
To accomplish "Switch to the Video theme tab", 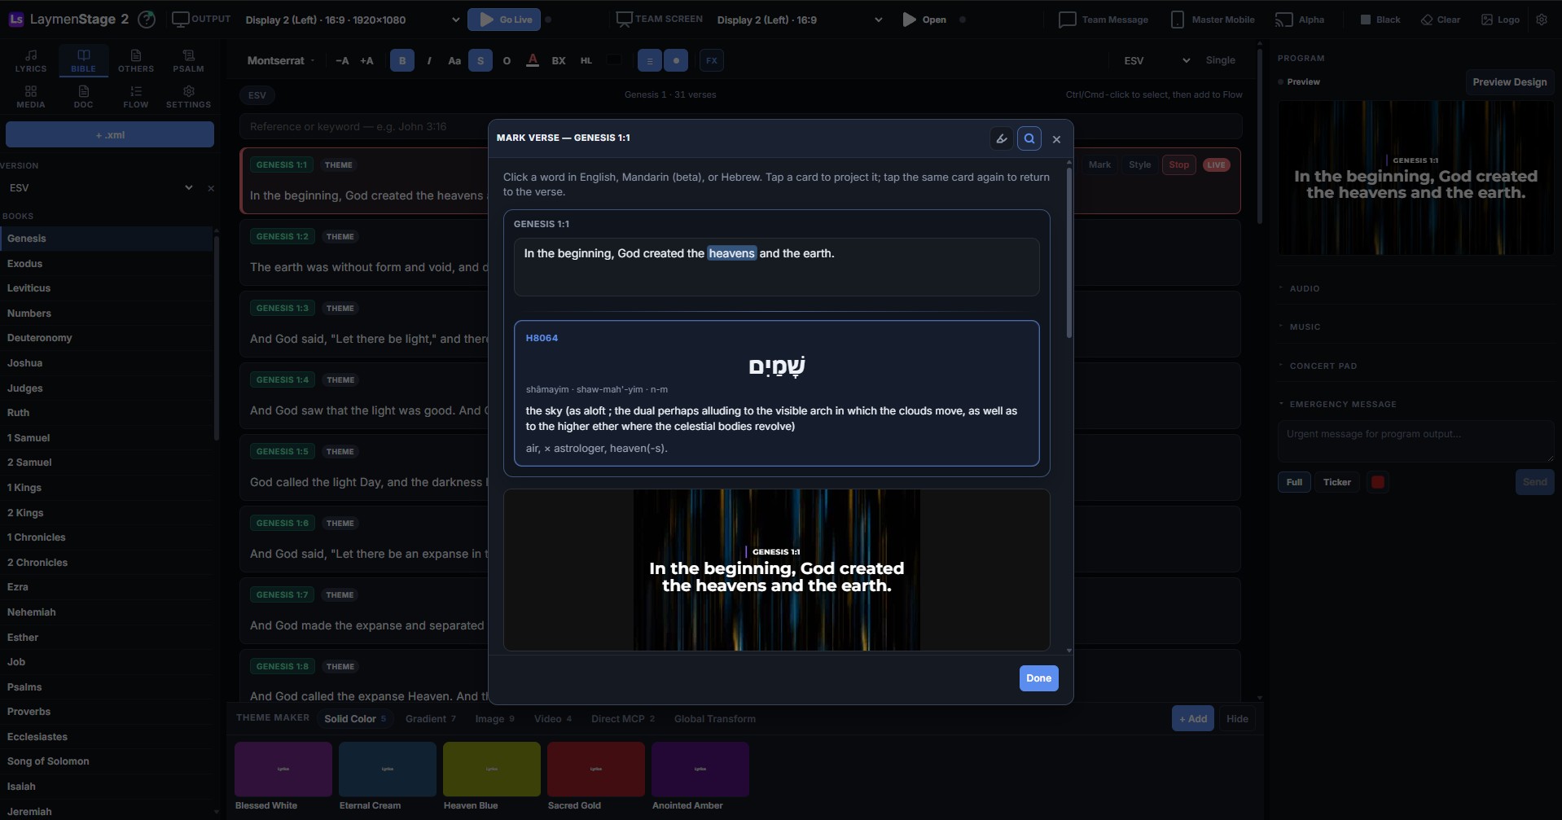I will coord(553,719).
